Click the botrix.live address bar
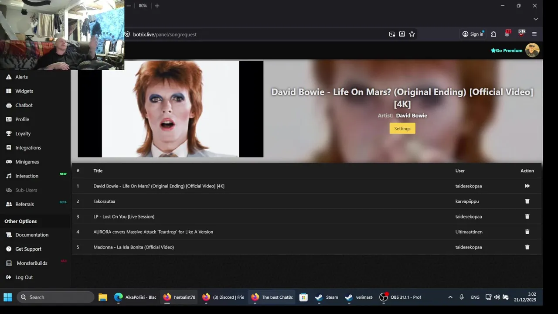This screenshot has height=314, width=558. 257,34
